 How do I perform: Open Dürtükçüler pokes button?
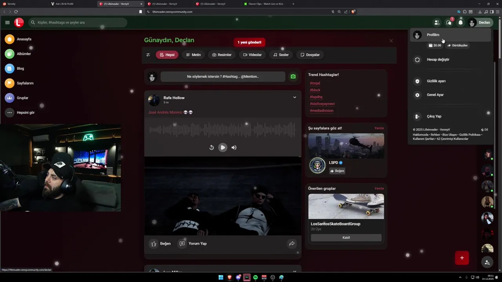pos(458,45)
